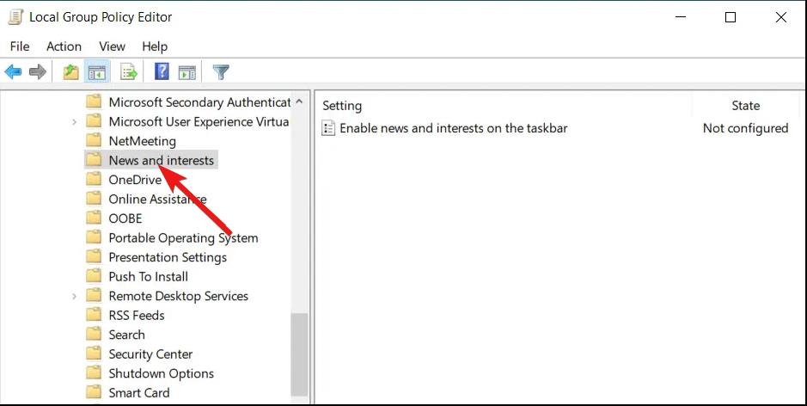The height and width of the screenshot is (406, 807).
Task: Select the Portable Operating System folder
Action: [183, 237]
